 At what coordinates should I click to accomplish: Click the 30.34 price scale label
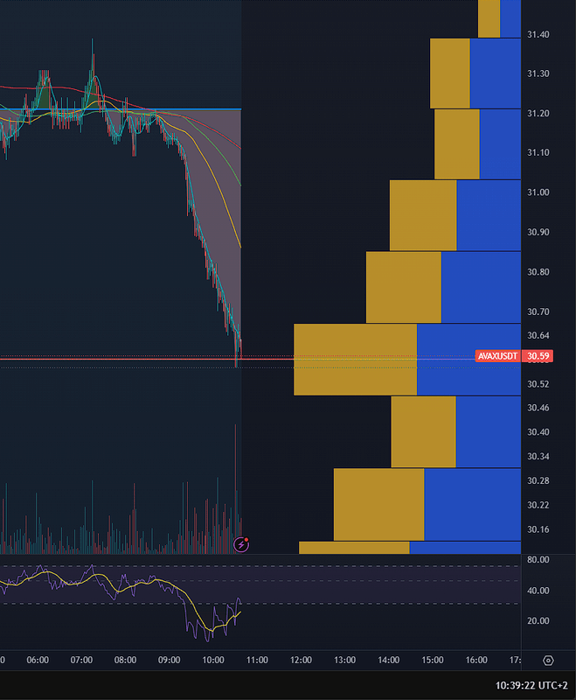[538, 456]
